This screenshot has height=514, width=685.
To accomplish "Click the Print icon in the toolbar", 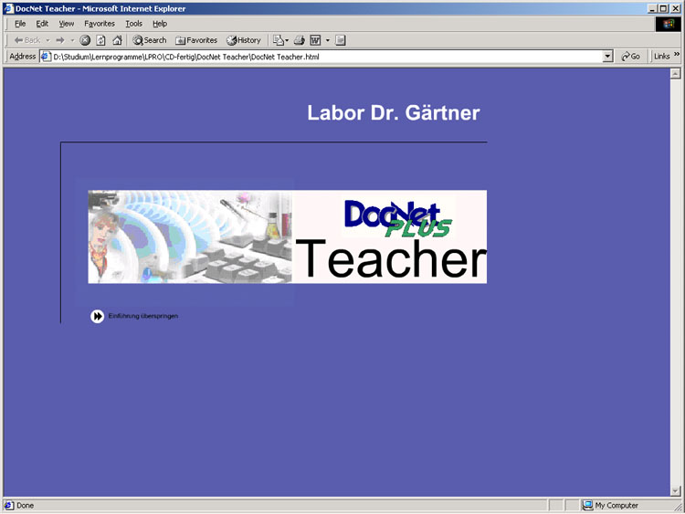I will [x=299, y=40].
